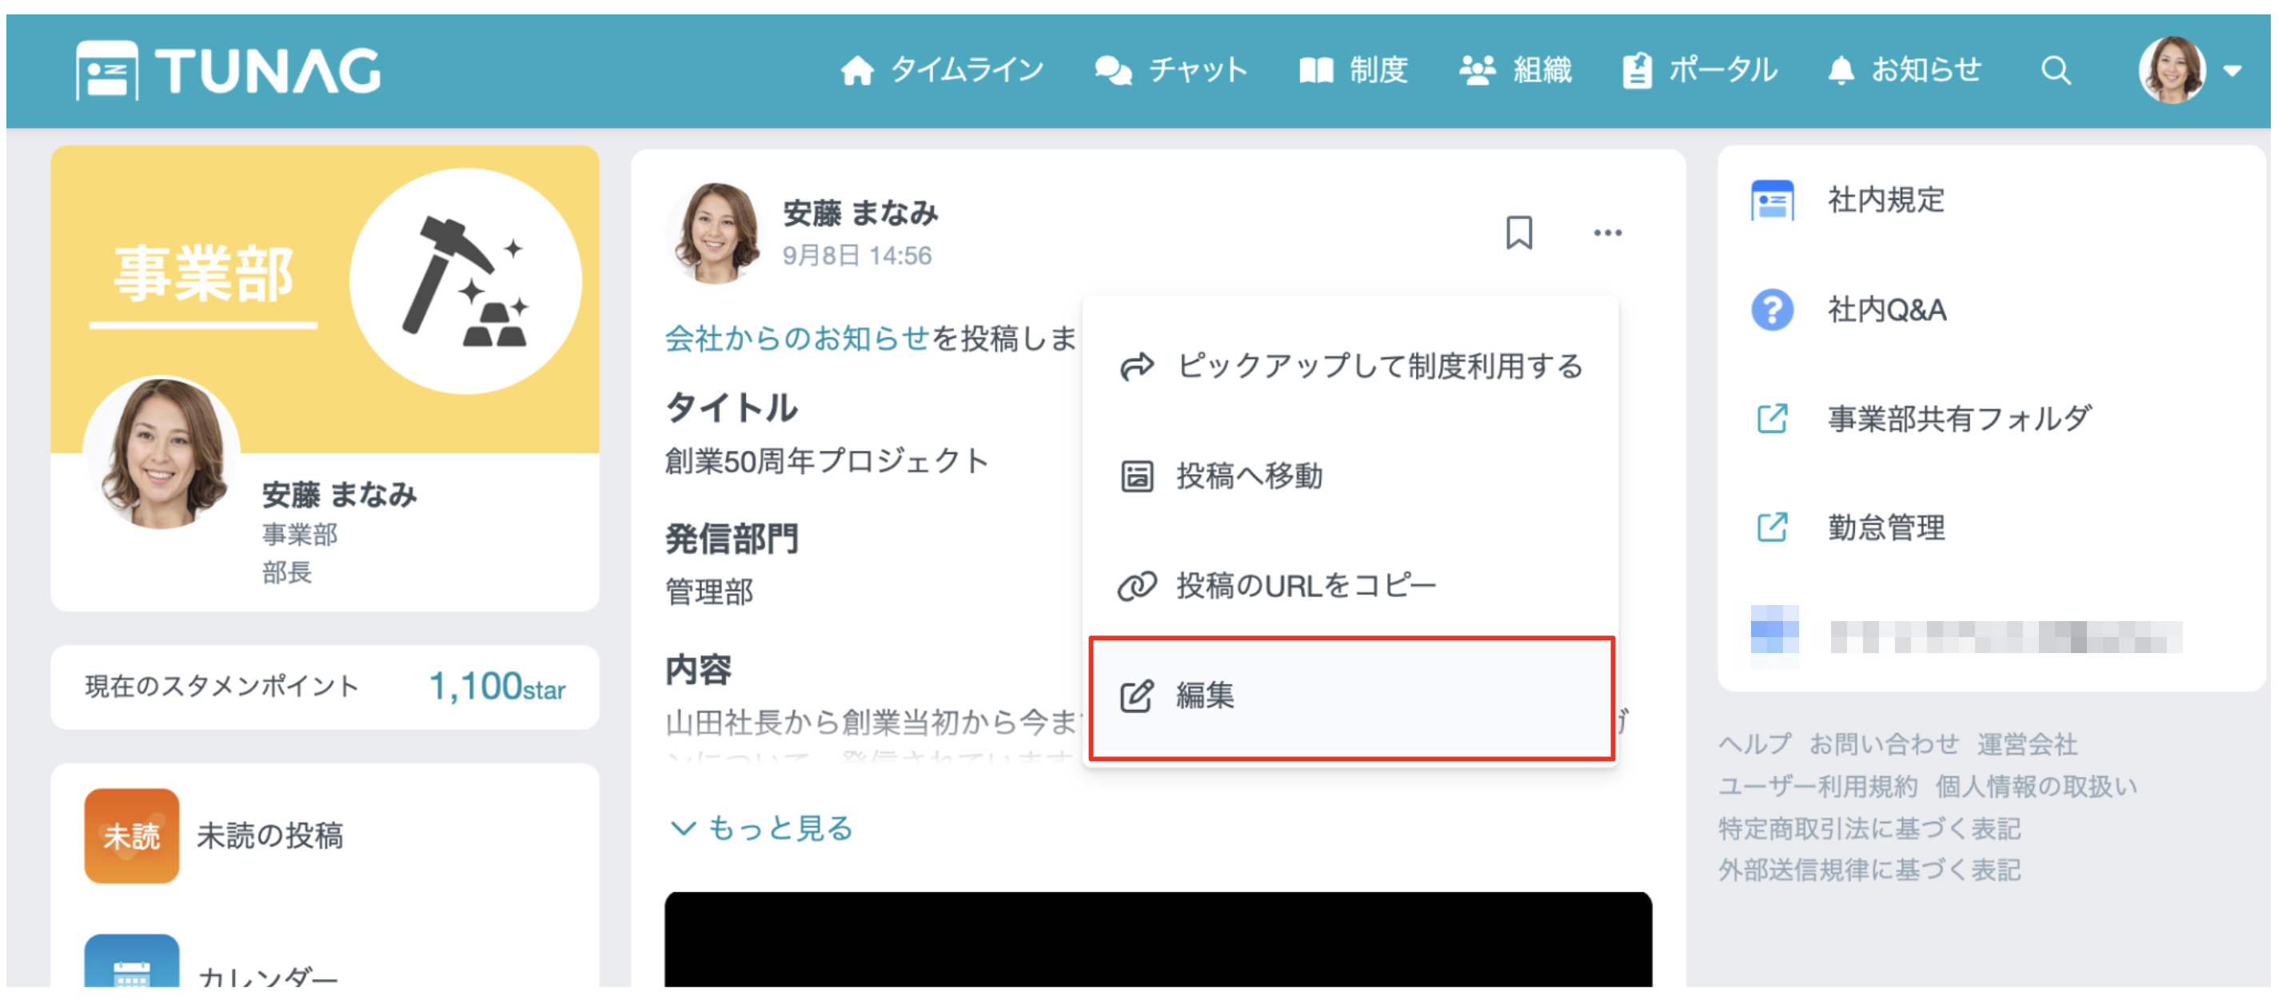Open the 社内Q&A question mark icon

(1772, 310)
